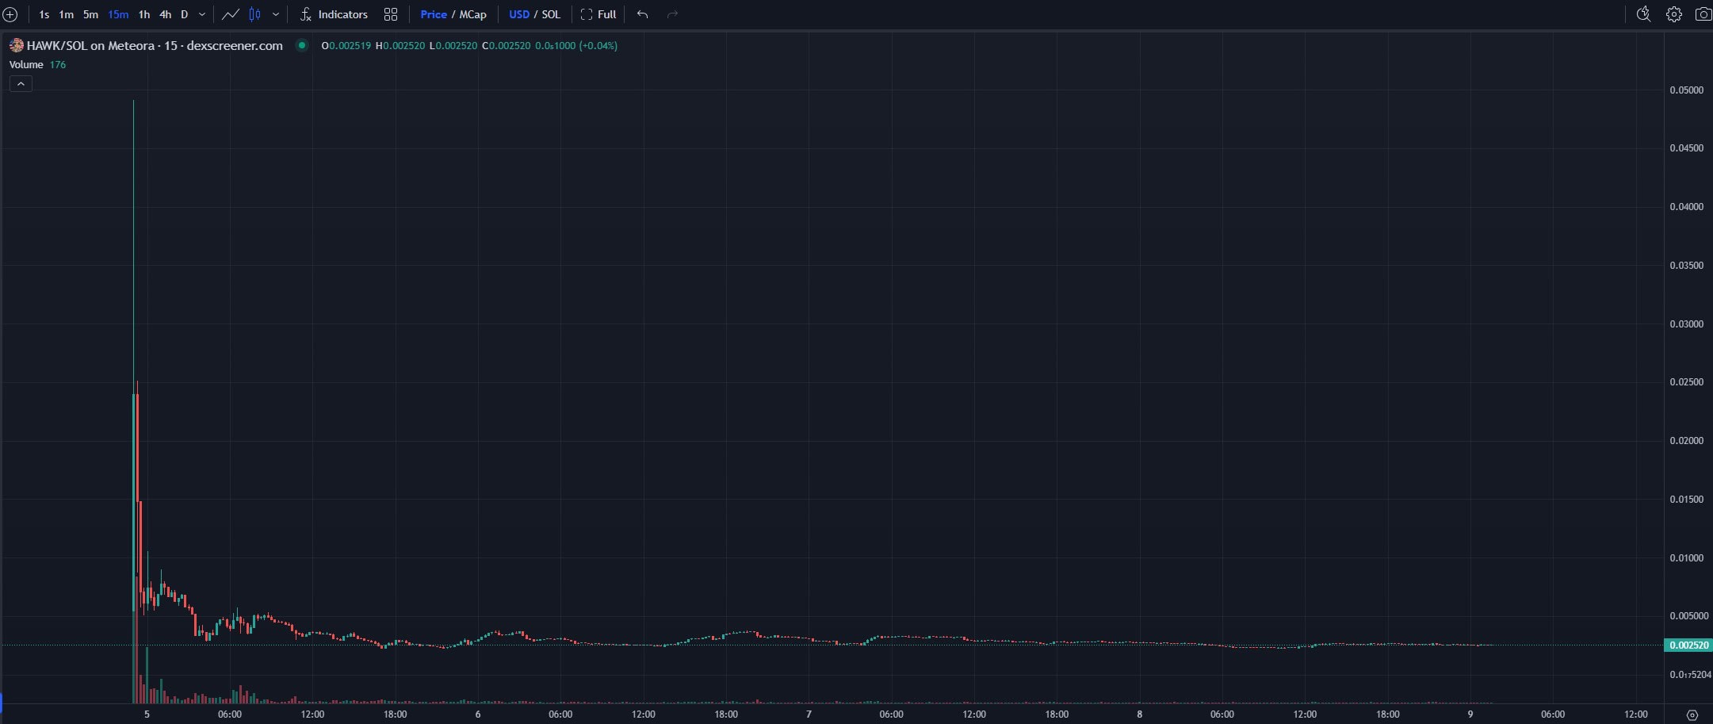Switch chart to MCap view
The image size is (1713, 724).
click(x=473, y=14)
